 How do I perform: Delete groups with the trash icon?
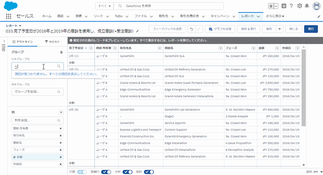61,52
